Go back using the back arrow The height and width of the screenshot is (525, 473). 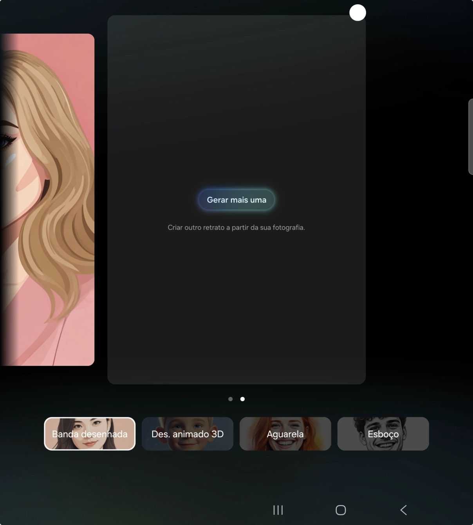[404, 510]
